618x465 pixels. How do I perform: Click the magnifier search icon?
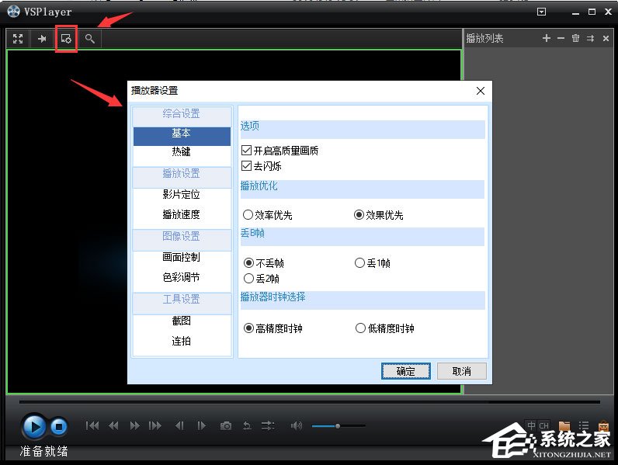[90, 39]
